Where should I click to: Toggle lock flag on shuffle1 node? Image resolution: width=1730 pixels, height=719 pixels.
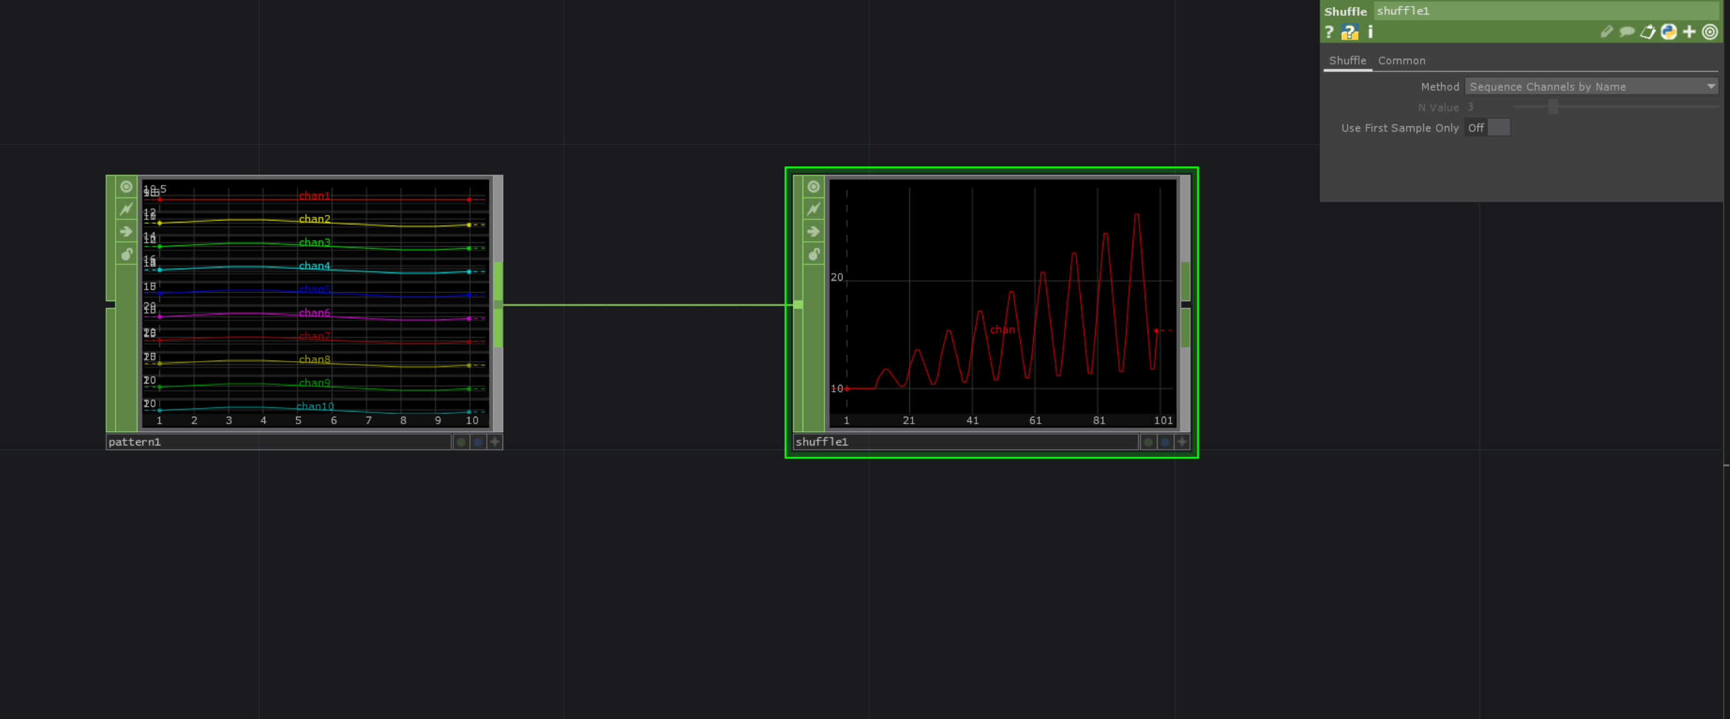pos(813,254)
